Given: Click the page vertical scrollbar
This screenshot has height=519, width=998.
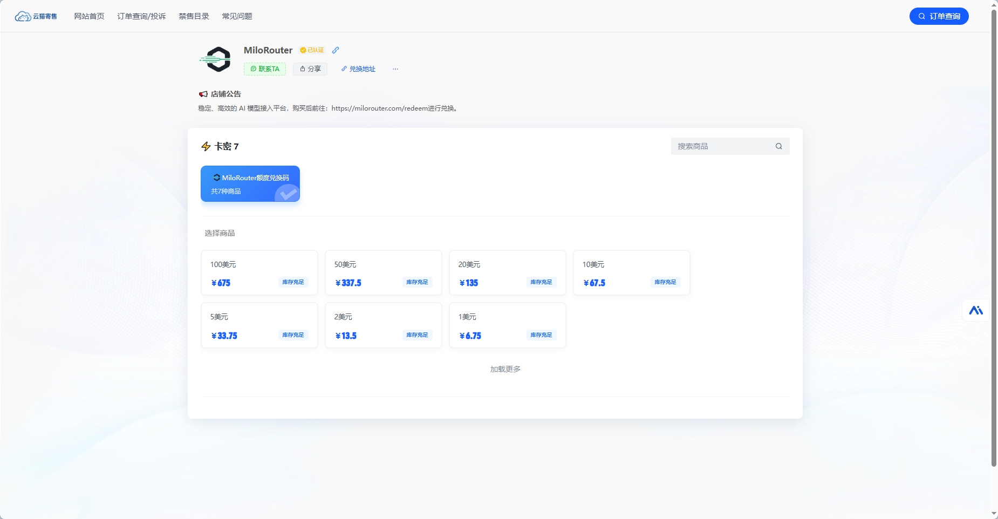Looking at the screenshot, I should (994, 237).
